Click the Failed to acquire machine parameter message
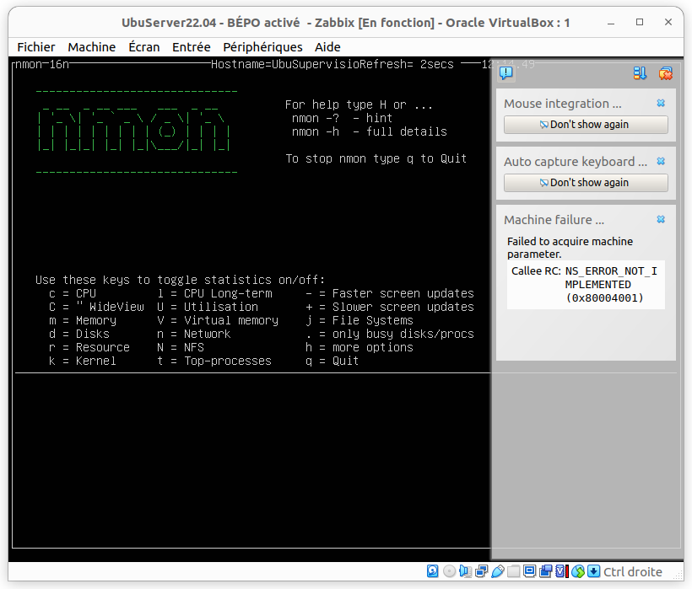Screen dimensions: 692x589 pyautogui.click(x=570, y=248)
